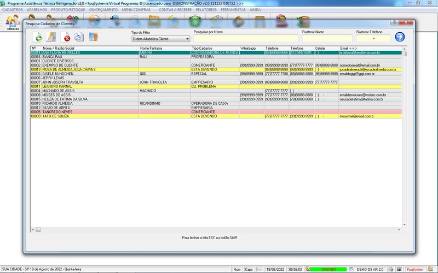Click the Caps indicator in status bar
Viewport: 438px width, 273px height.
point(249,269)
